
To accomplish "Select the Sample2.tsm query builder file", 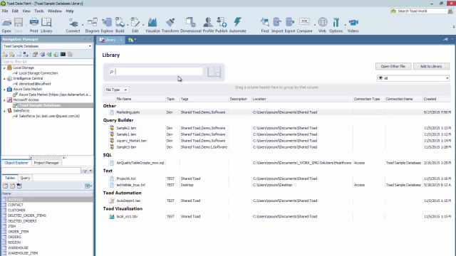I will [126, 128].
